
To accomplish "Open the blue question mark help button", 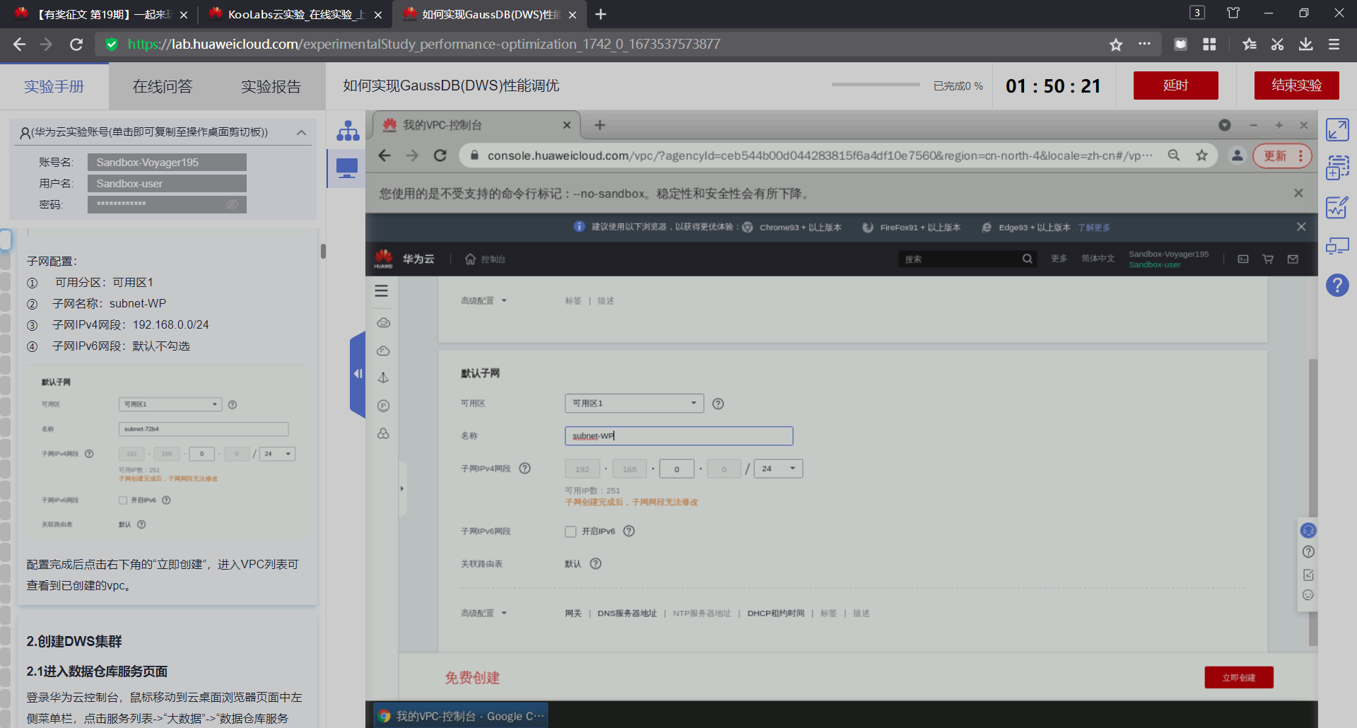I will click(x=1337, y=286).
